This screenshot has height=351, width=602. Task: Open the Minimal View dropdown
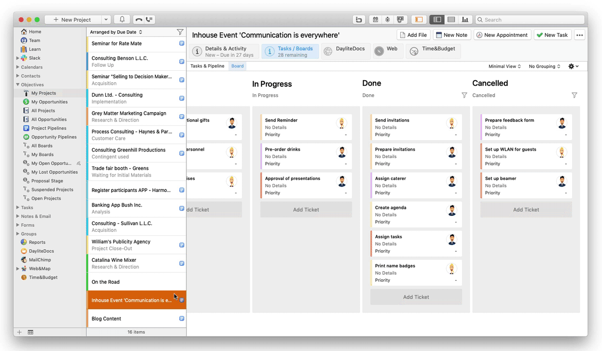point(504,66)
